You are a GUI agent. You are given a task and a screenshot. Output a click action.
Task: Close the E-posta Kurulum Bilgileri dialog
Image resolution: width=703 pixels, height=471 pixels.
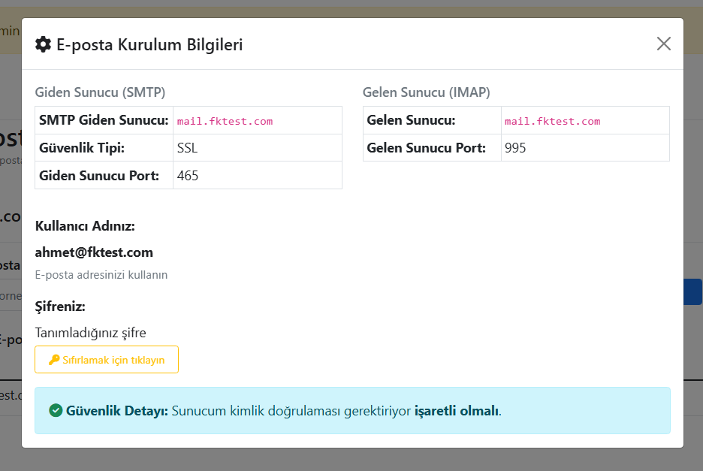663,44
